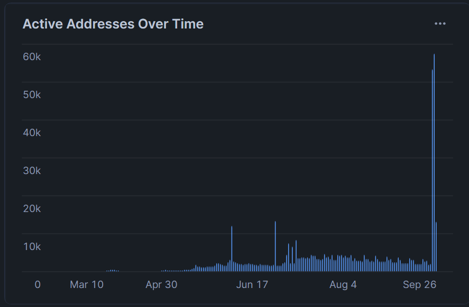Image resolution: width=469 pixels, height=307 pixels.
Task: Click the 0 axis label
Action: (x=38, y=284)
